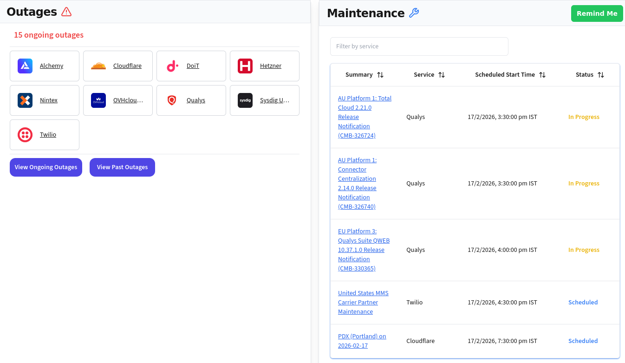Click the Nintex logo icon

click(x=25, y=100)
